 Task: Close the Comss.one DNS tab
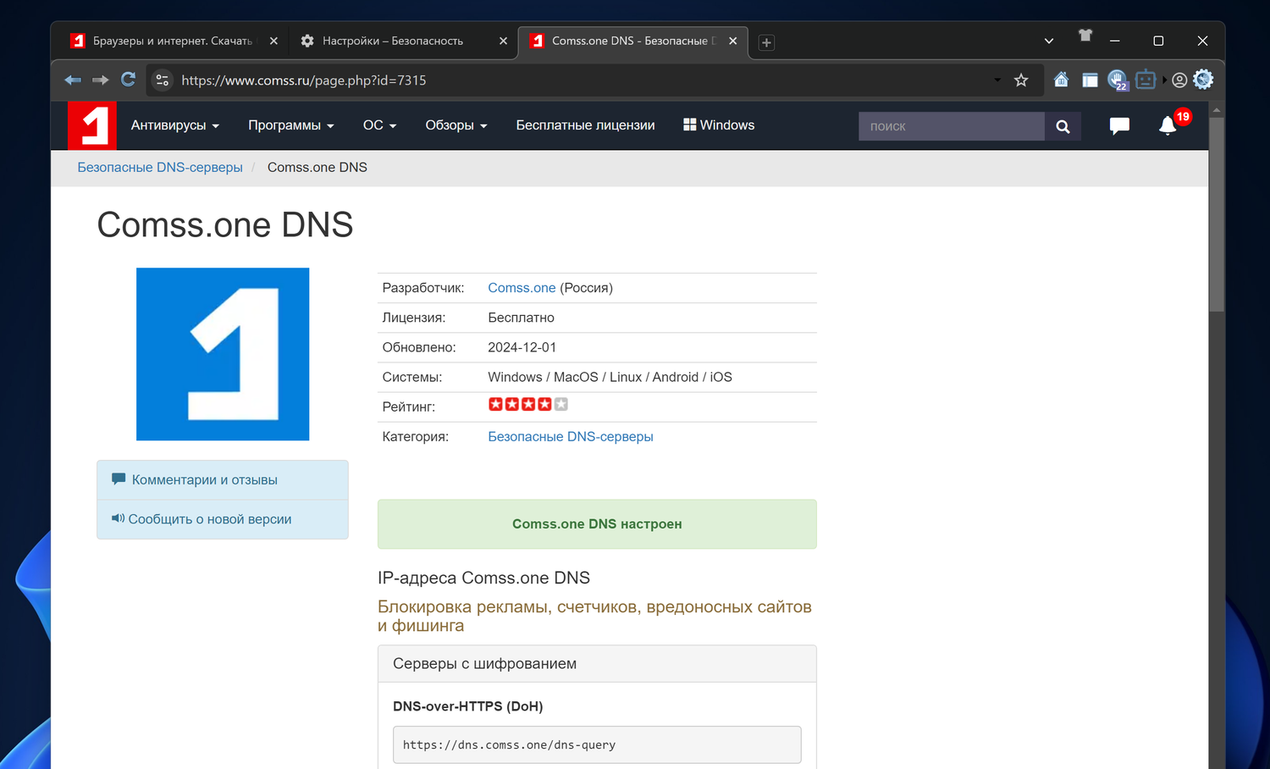click(733, 41)
